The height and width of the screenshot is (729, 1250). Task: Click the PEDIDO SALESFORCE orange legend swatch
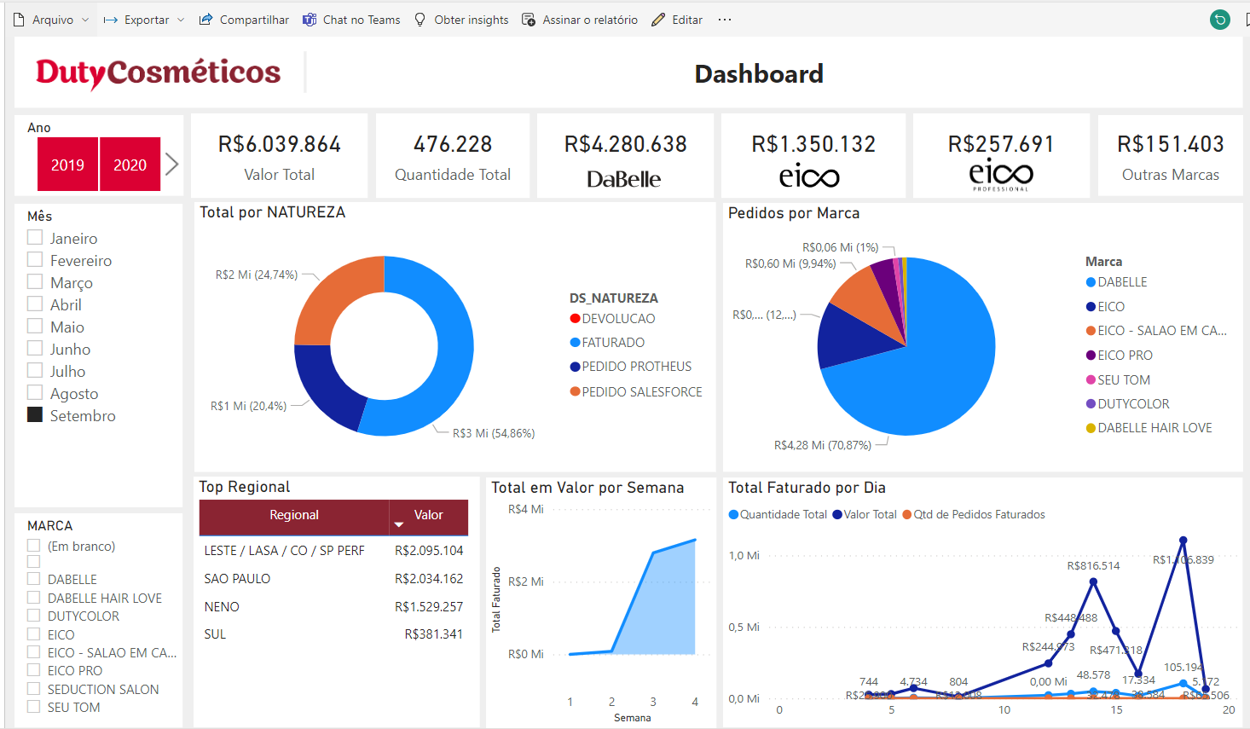pyautogui.click(x=575, y=392)
